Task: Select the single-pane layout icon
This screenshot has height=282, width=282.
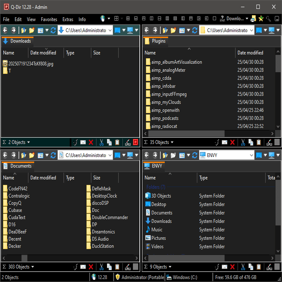Action: (x=214, y=19)
